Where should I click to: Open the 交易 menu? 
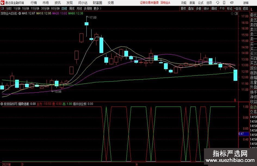coord(111,3)
